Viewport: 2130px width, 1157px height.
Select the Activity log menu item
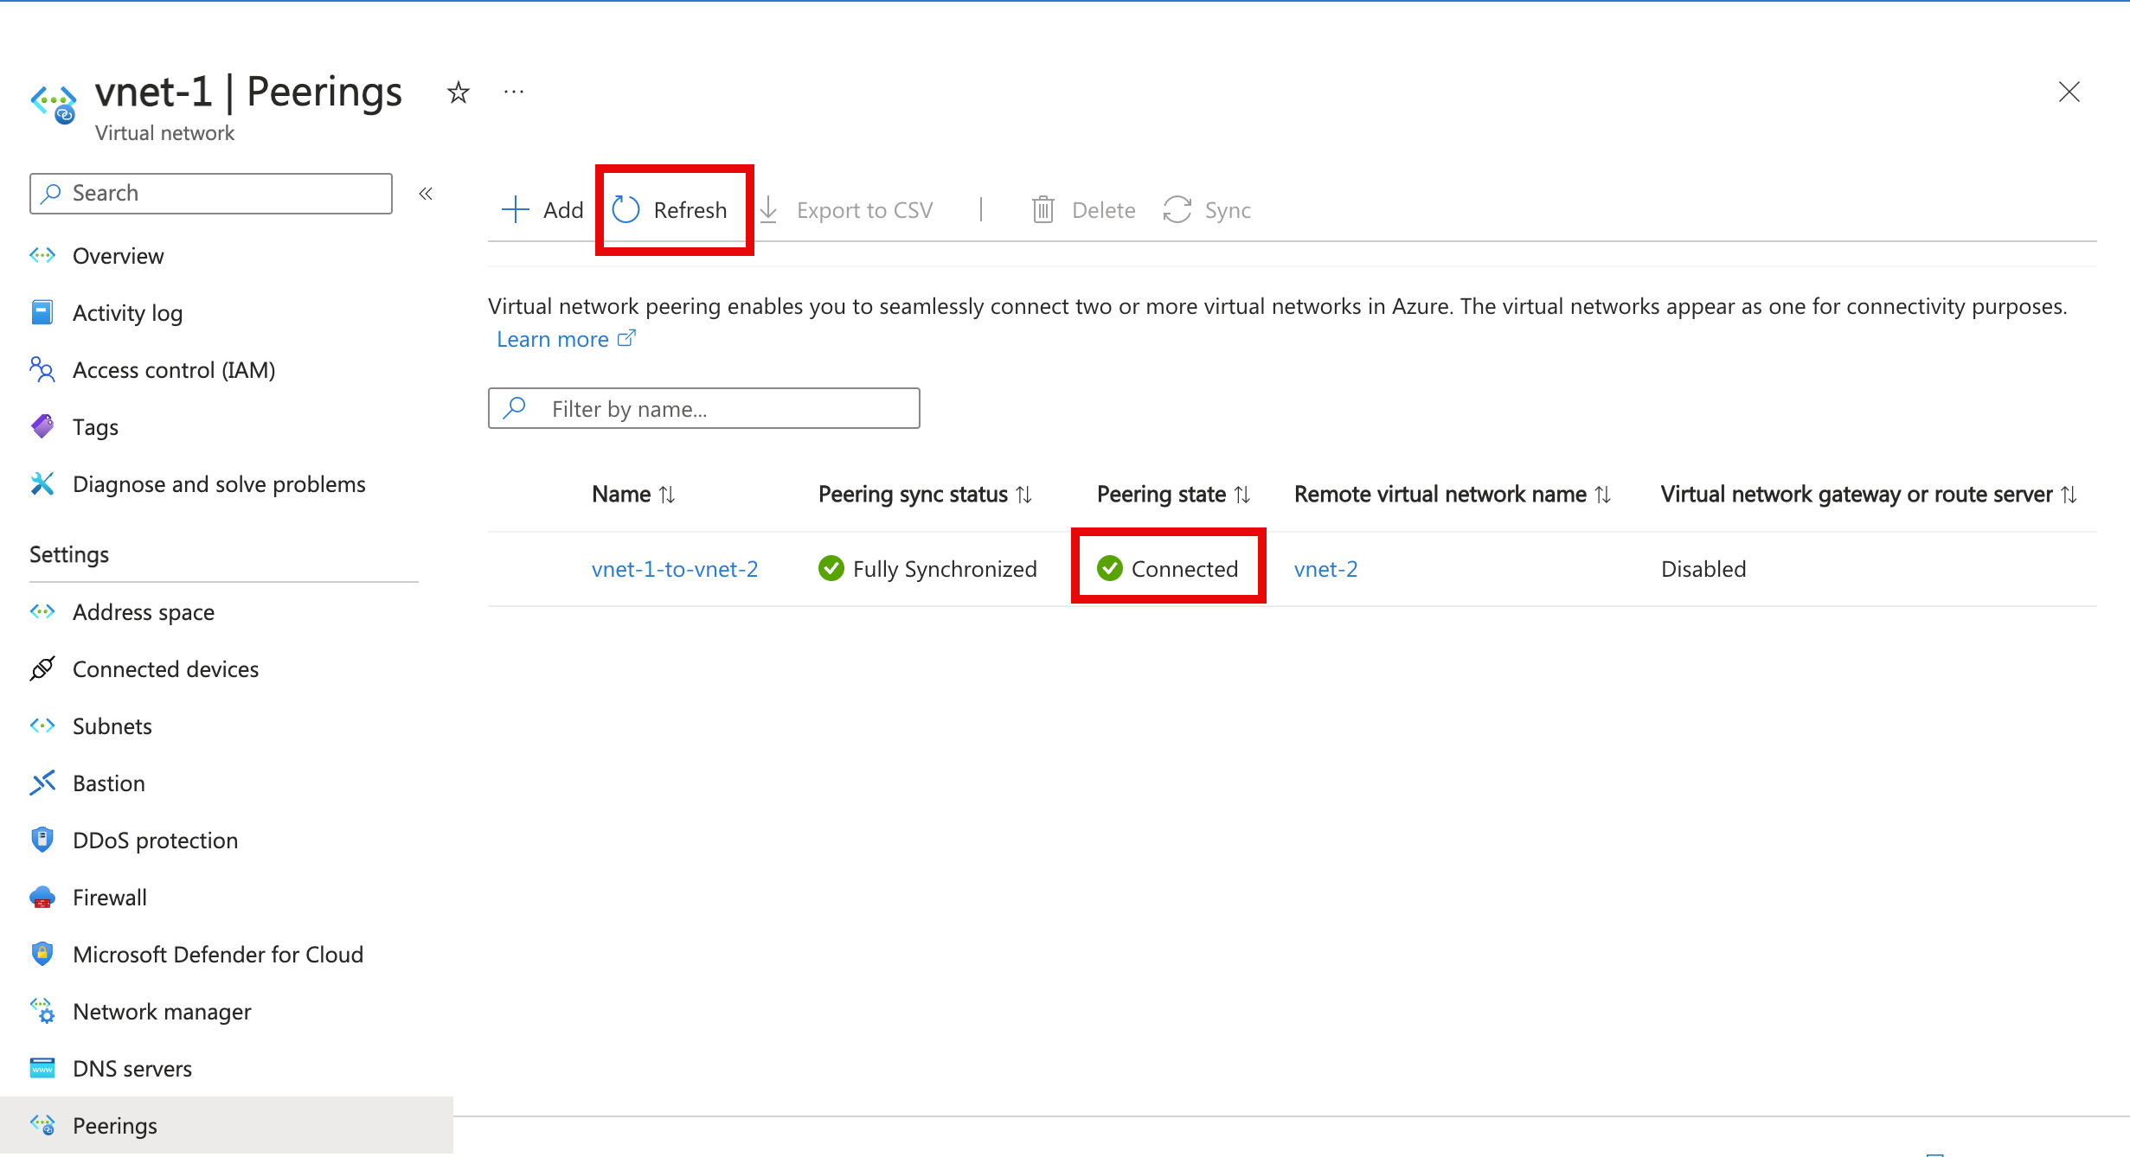pyautogui.click(x=128, y=312)
